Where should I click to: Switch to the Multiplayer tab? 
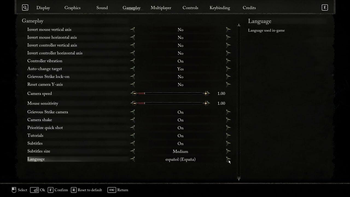pos(161,8)
